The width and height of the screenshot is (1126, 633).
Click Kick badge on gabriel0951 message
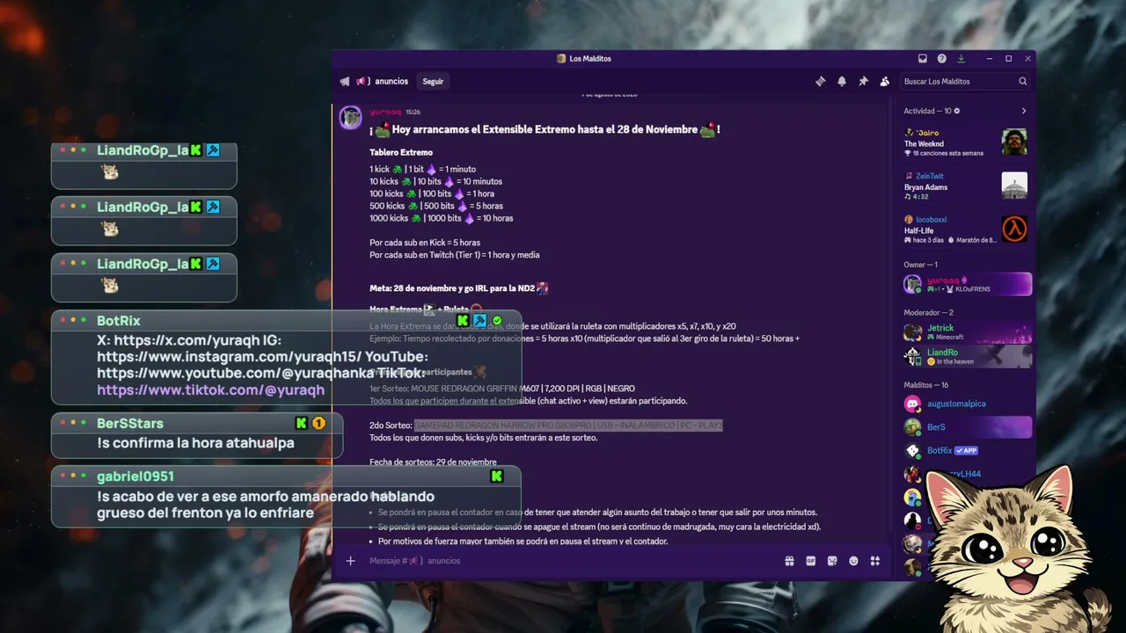(x=497, y=477)
